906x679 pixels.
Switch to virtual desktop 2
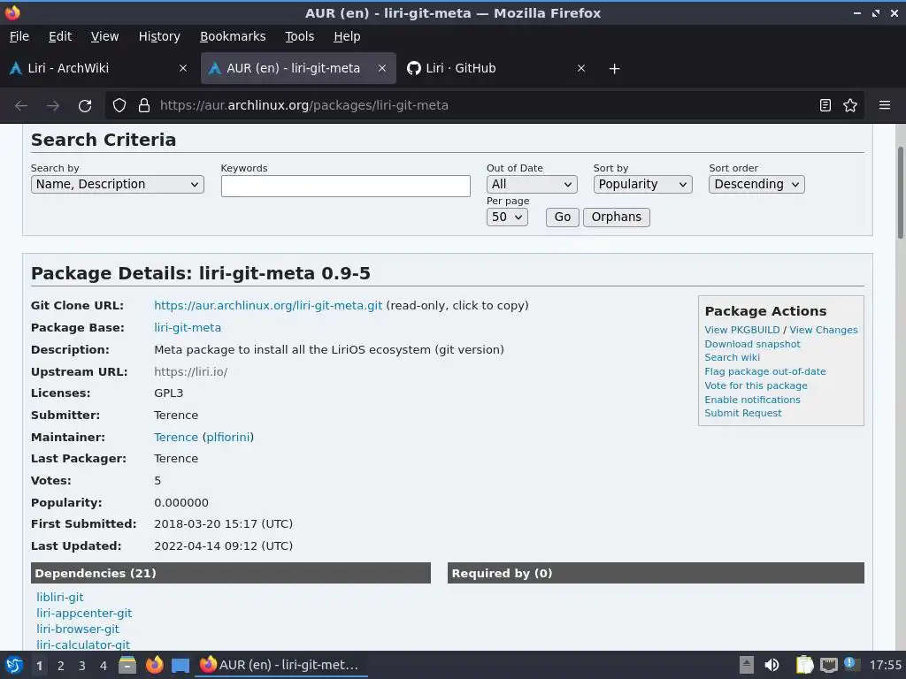tap(61, 666)
